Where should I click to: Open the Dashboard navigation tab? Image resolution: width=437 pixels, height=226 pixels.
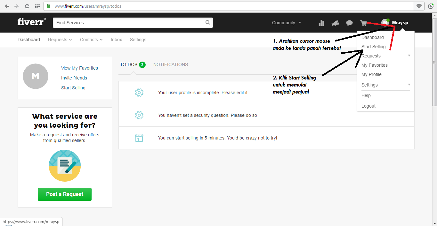coord(29,40)
